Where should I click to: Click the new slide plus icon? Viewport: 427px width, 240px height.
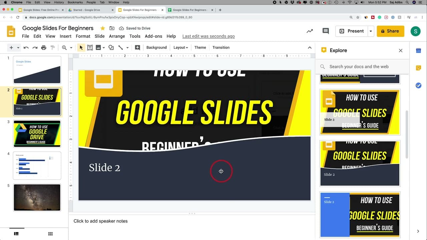tap(11, 48)
